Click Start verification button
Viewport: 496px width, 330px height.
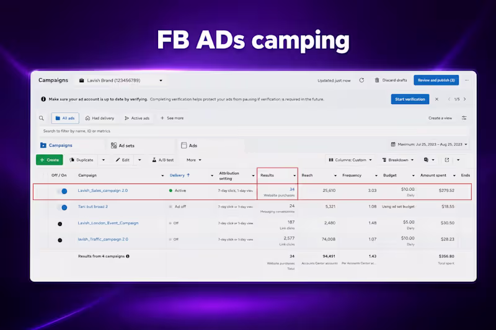410,99
